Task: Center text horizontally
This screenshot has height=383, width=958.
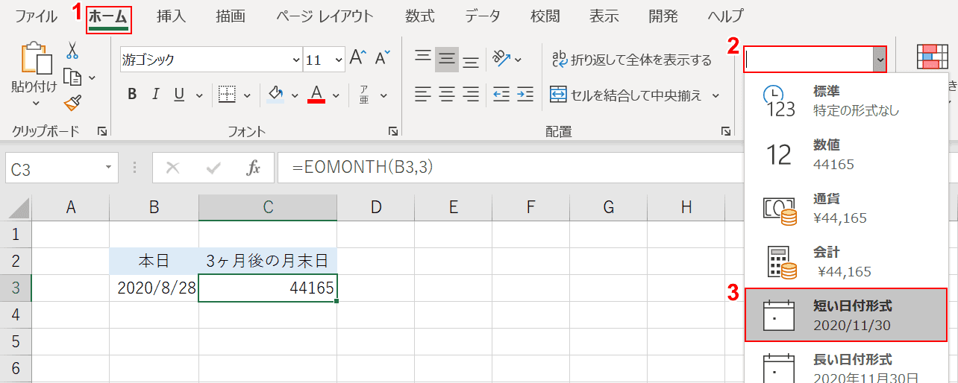Action: click(x=447, y=95)
